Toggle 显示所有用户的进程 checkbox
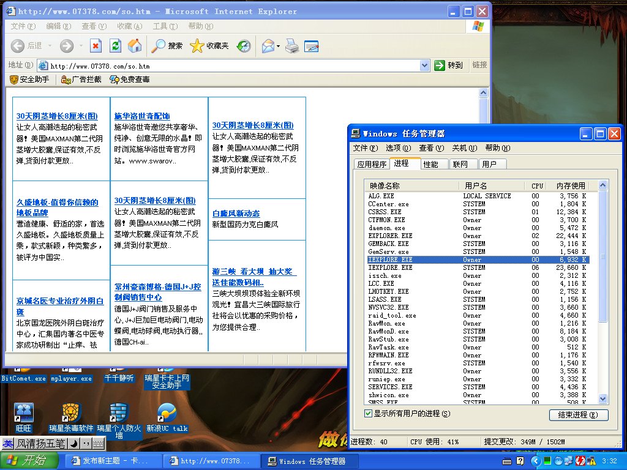Viewport: 627px width, 470px height. (368, 414)
